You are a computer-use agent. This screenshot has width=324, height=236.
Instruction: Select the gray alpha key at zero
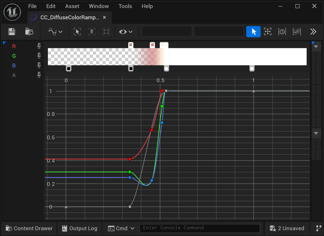click(130, 207)
